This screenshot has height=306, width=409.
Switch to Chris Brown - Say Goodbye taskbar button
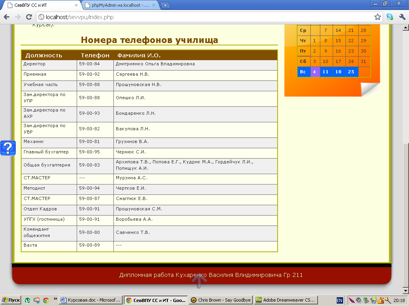pos(220,300)
